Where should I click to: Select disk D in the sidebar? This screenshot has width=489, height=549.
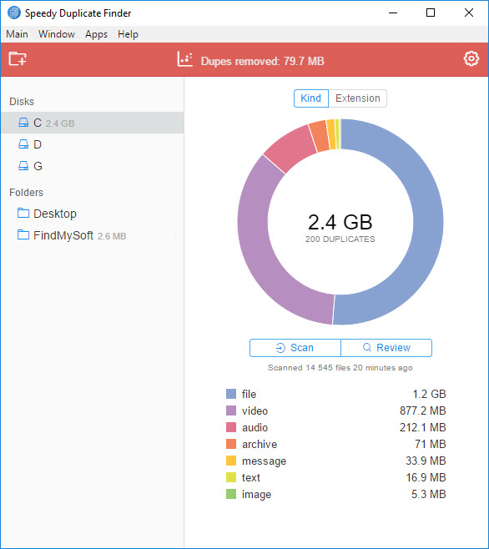tap(93, 144)
